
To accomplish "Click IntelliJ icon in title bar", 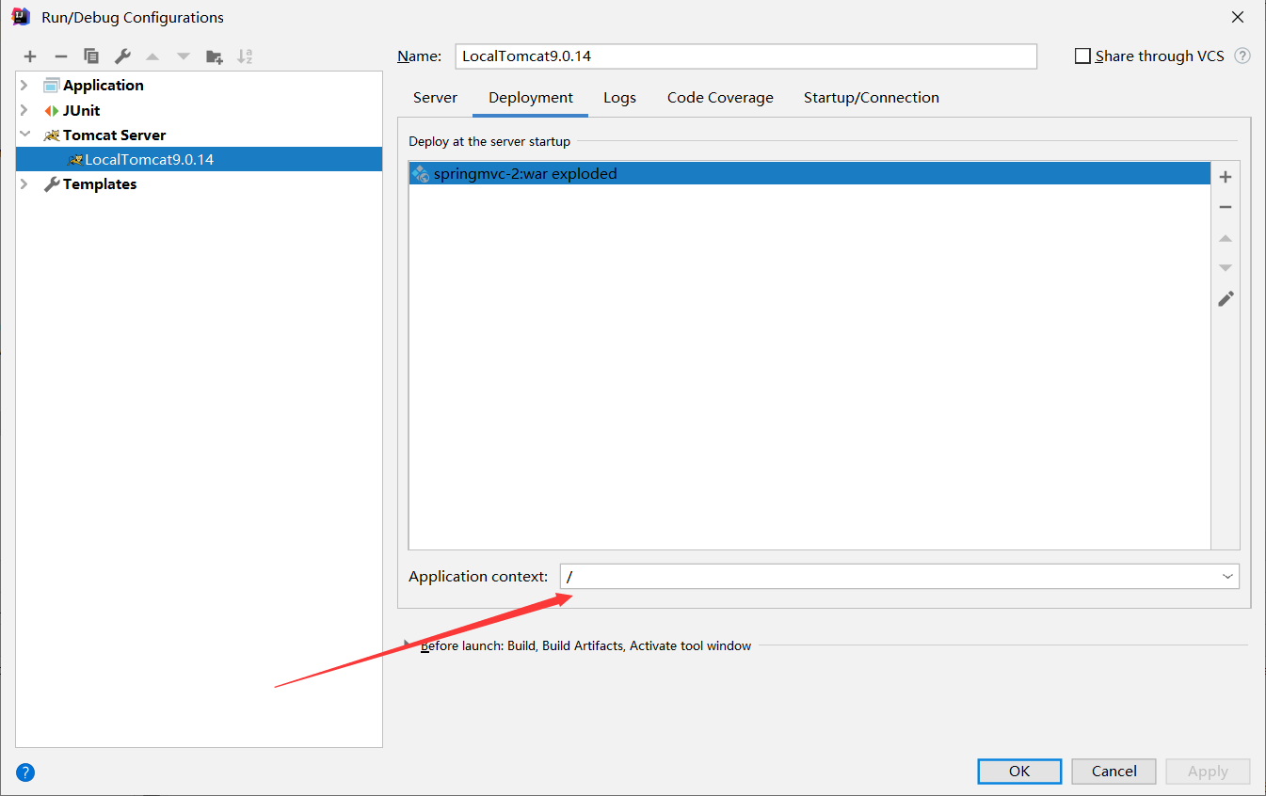I will 21,16.
